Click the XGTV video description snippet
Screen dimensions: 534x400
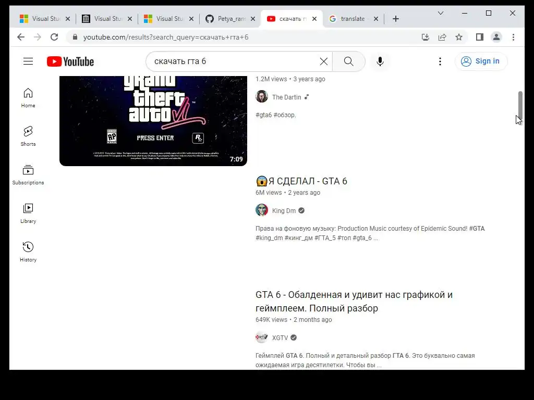(x=365, y=360)
